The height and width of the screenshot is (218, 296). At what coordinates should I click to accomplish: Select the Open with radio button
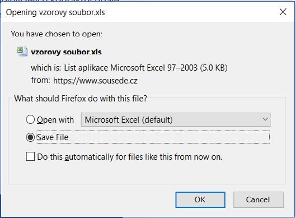[x=30, y=120]
